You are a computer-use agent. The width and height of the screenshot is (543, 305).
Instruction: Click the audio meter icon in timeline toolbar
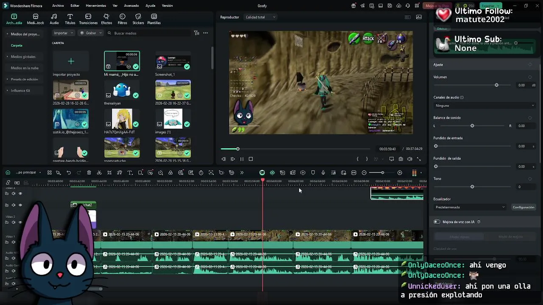[x=414, y=173]
